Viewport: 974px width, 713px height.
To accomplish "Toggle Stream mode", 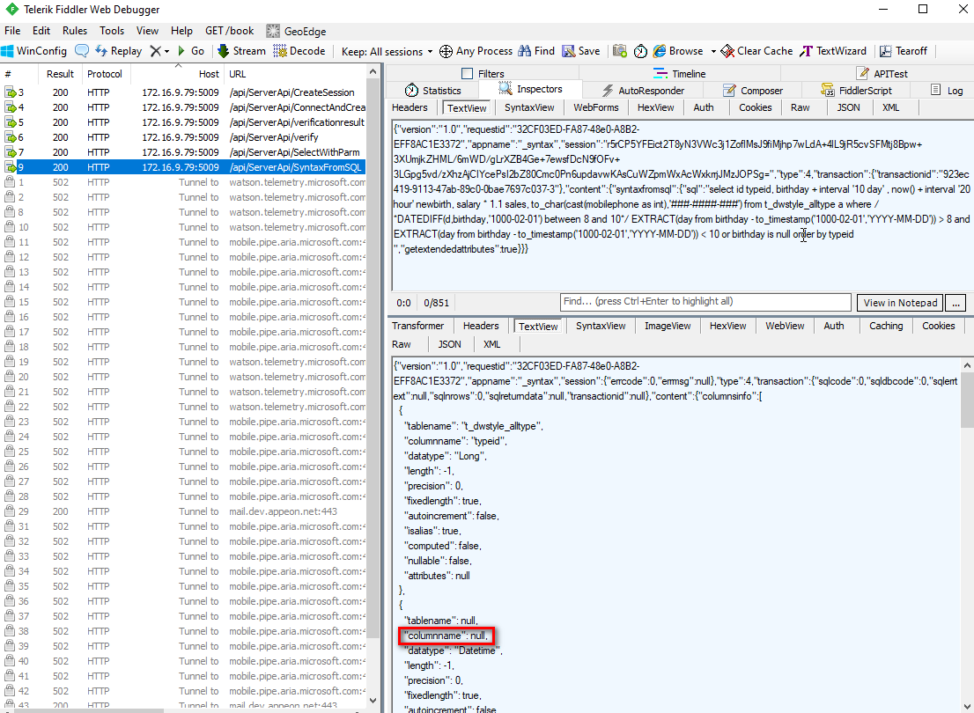I will coord(240,50).
